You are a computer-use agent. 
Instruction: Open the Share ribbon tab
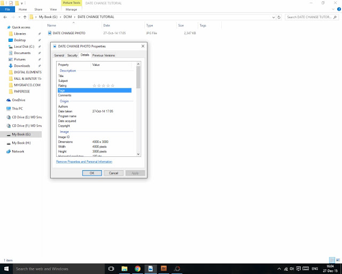pyautogui.click(x=38, y=10)
